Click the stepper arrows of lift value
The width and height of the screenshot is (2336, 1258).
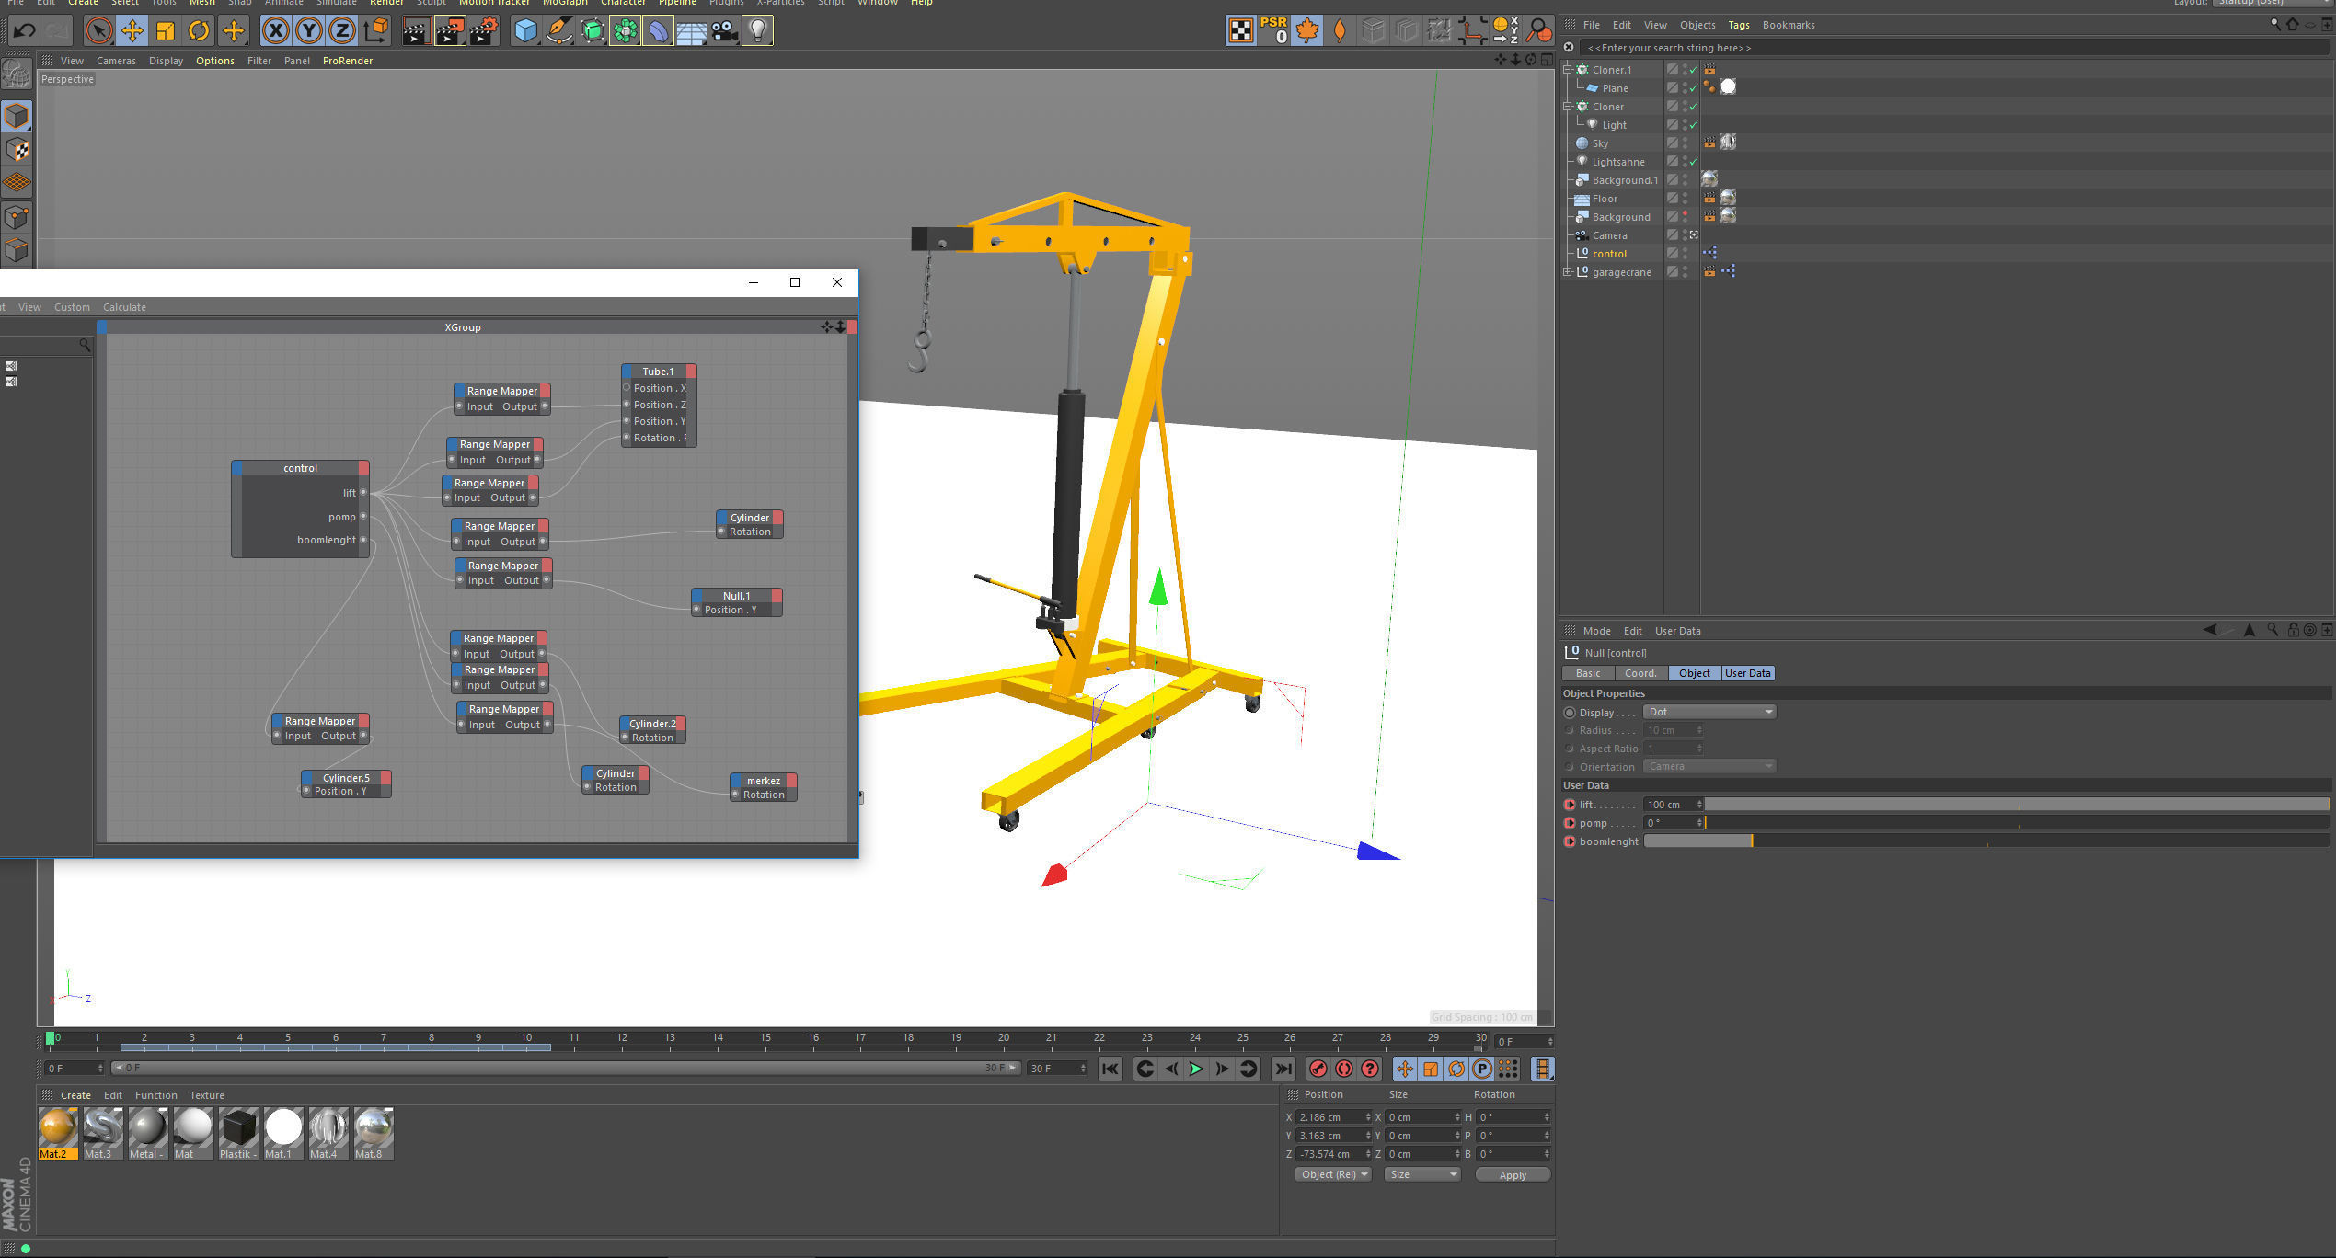pyautogui.click(x=1699, y=805)
